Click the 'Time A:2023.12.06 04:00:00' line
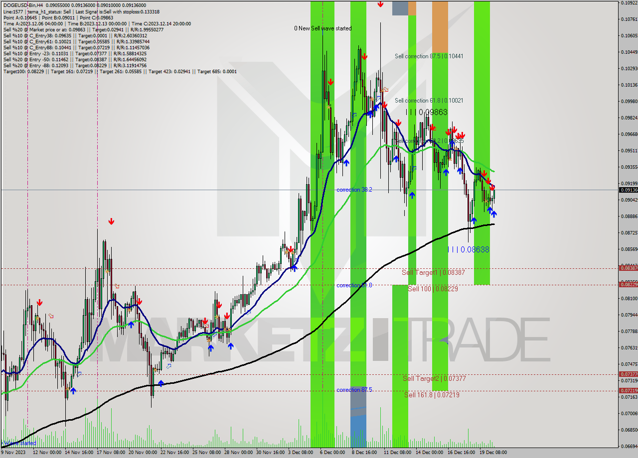Viewport: 638px width, 458px height. pyautogui.click(x=97, y=23)
